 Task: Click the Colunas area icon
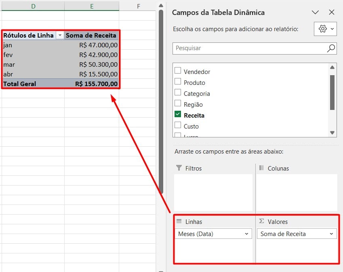[261, 168]
